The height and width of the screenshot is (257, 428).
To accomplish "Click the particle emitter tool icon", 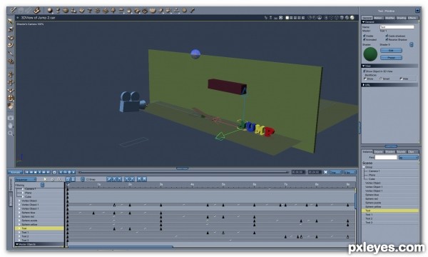I will click(97, 11).
